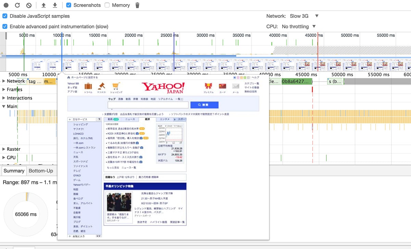Select the 経済 news tab in preview
The width and height of the screenshot is (411, 249).
tap(147, 119)
